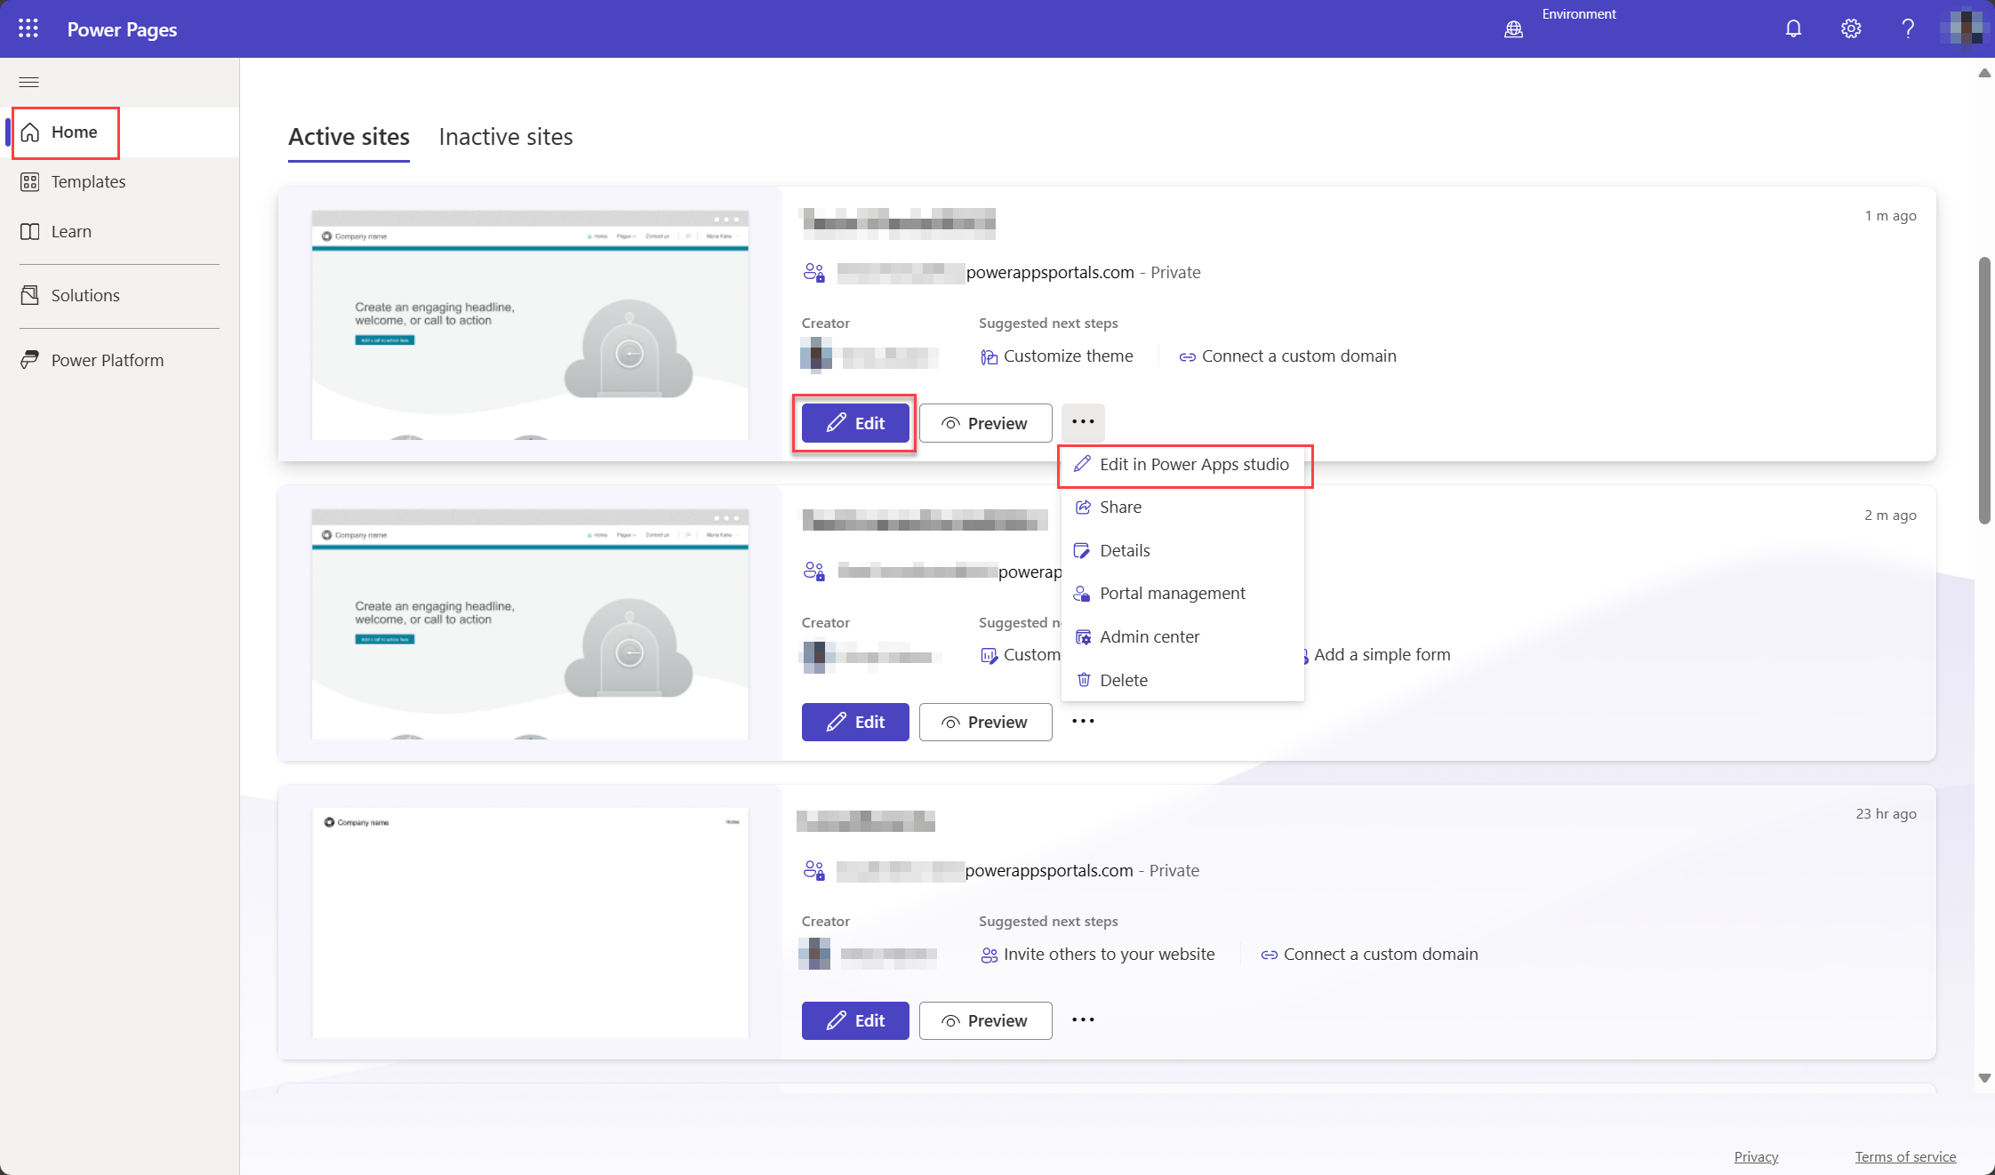Click the notification bell icon

pyautogui.click(x=1793, y=28)
